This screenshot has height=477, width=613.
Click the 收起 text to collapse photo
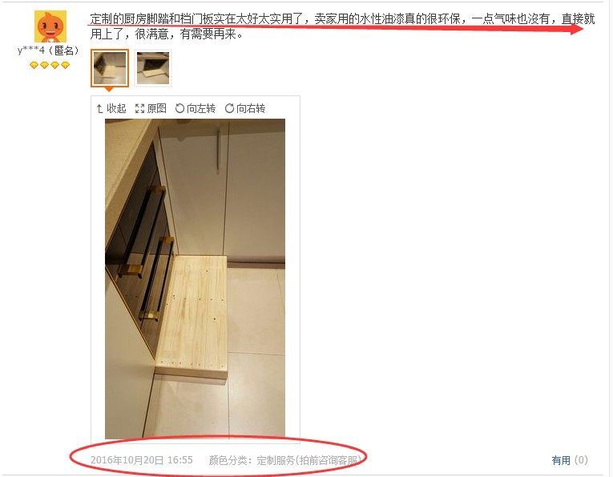116,109
